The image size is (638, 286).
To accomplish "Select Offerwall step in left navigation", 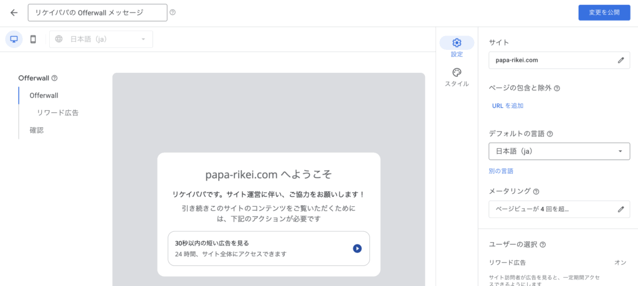I will pyautogui.click(x=44, y=95).
